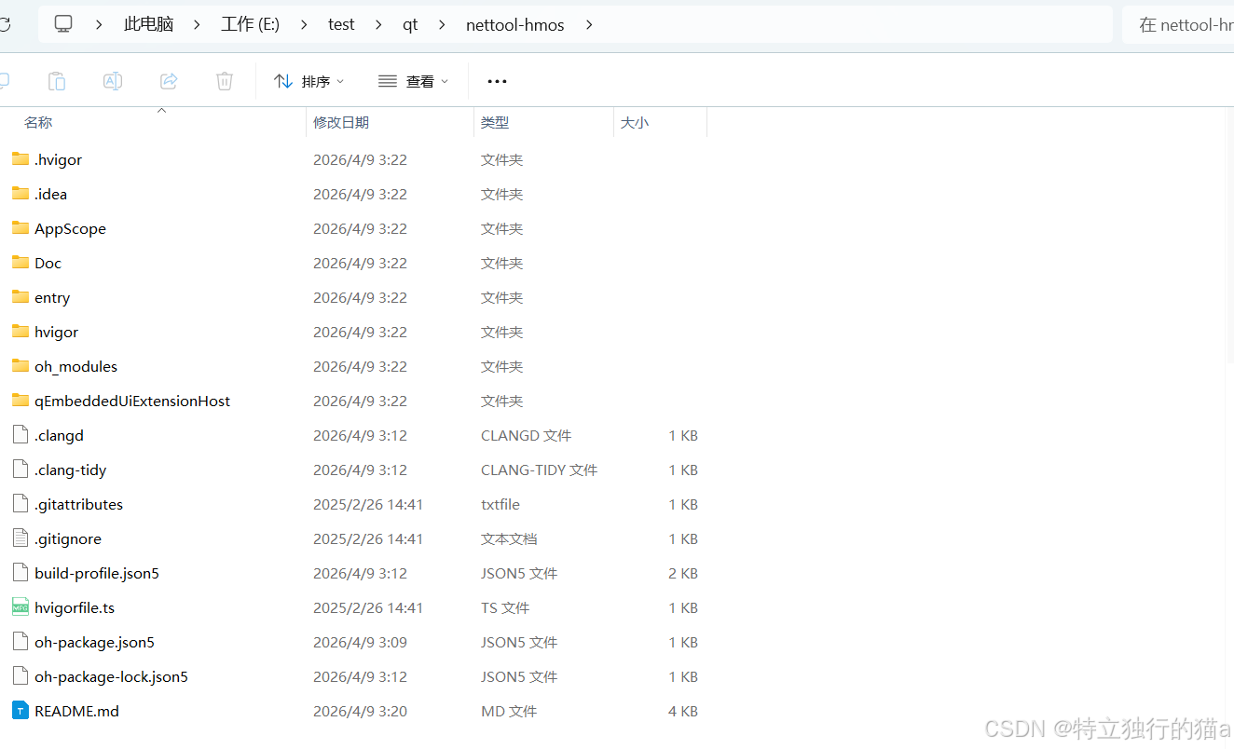This screenshot has height=749, width=1234.
Task: Sort by 大小 column header
Action: (x=635, y=122)
